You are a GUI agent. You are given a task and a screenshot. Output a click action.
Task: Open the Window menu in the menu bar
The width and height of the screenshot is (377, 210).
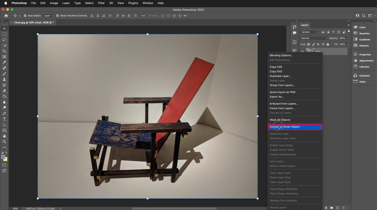[148, 3]
